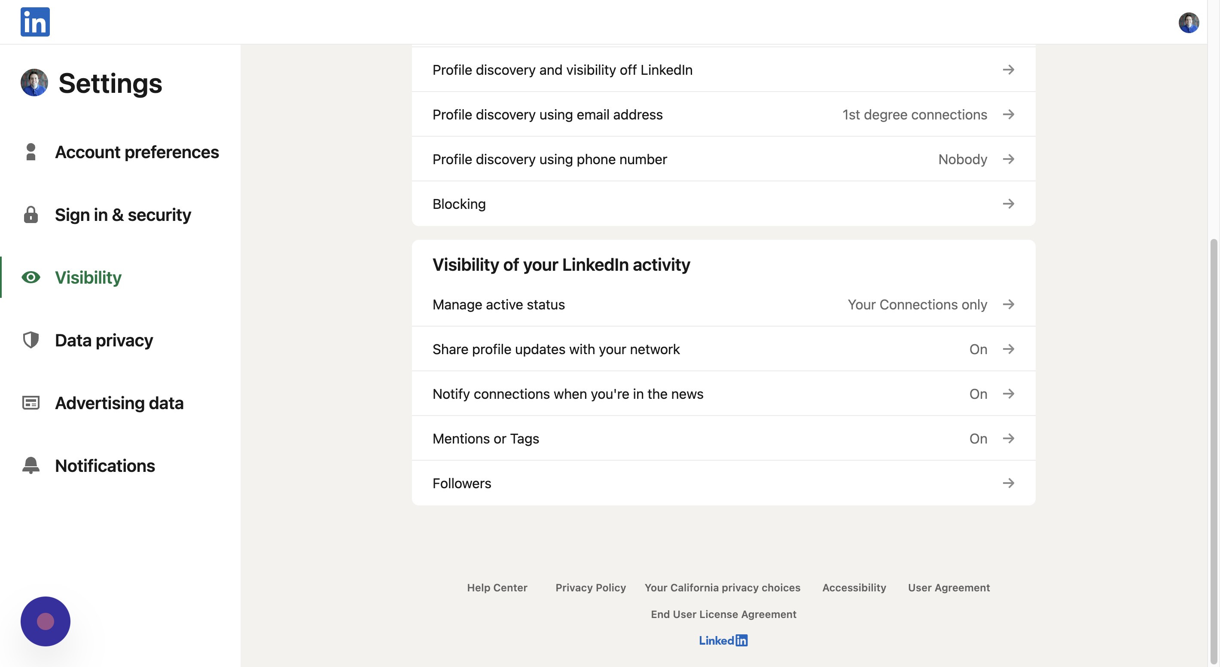
Task: Click the Account preferences person icon
Action: click(x=31, y=152)
